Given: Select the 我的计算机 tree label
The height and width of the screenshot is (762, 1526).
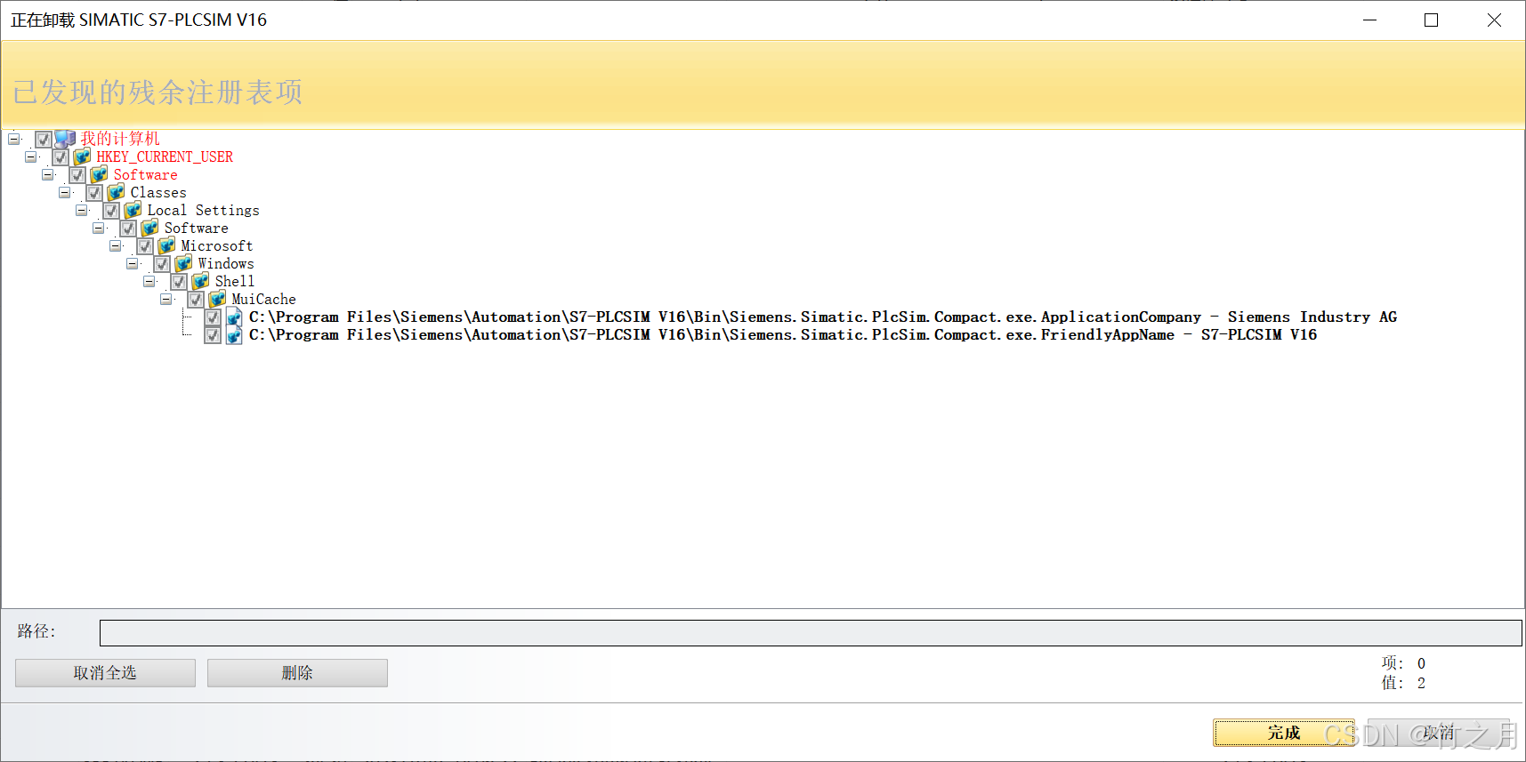Looking at the screenshot, I should tap(120, 139).
